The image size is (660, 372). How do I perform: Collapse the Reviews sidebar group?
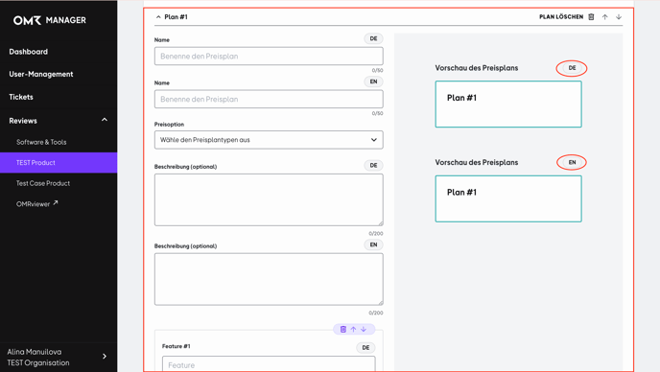[105, 120]
